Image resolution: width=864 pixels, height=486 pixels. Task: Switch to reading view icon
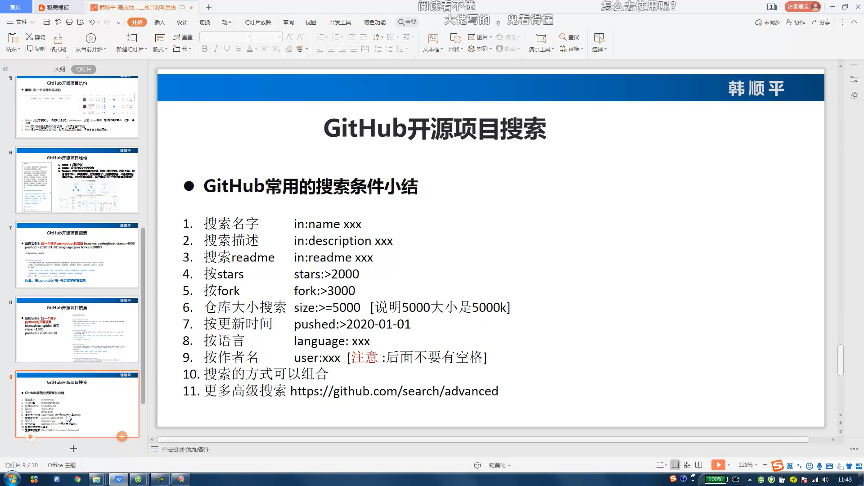[x=699, y=465]
